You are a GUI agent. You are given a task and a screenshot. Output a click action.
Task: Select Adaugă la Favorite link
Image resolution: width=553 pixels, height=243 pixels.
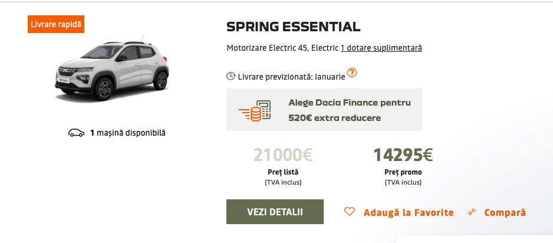409,213
